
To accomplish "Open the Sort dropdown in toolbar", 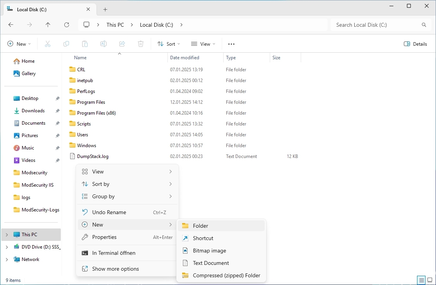I will 169,44.
